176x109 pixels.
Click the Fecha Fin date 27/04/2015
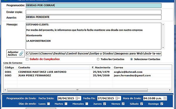106,98
